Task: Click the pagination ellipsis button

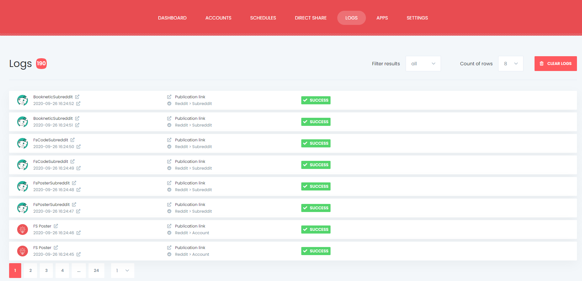Action: pos(79,271)
